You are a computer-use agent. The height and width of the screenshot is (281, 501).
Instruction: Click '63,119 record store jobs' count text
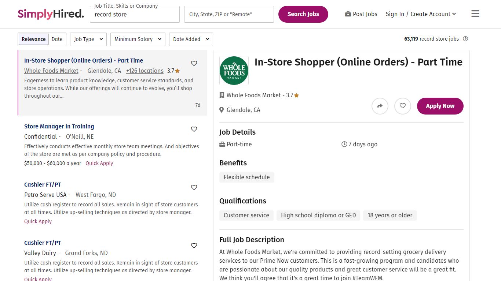[x=431, y=39]
